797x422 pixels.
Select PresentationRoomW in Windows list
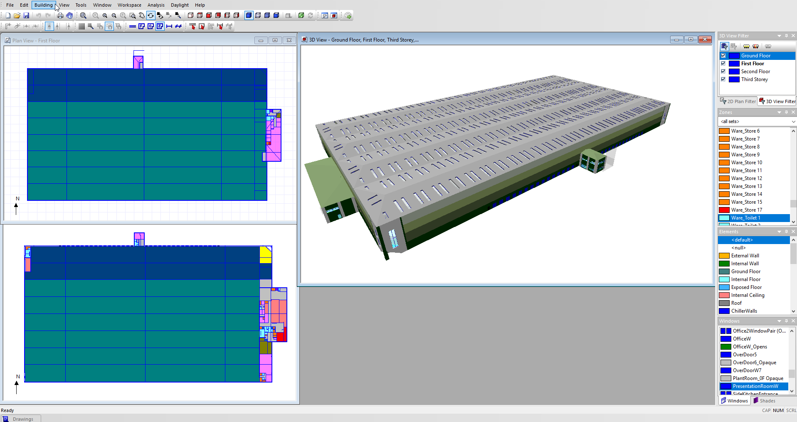pos(754,386)
